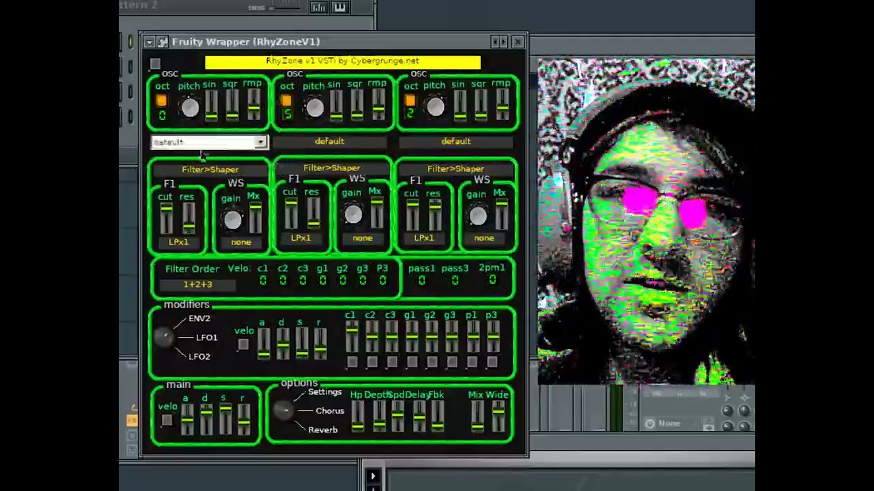Change first waveshaper type 'none'
This screenshot has height=491, width=874.
coord(241,242)
